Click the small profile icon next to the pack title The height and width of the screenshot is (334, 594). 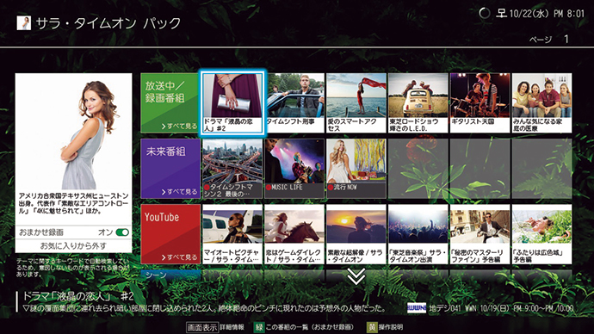tap(24, 23)
